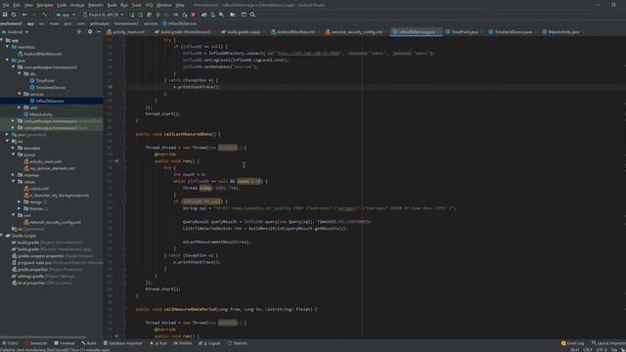626x352 pixels.
Task: Expand the utils package node
Action: (20, 108)
